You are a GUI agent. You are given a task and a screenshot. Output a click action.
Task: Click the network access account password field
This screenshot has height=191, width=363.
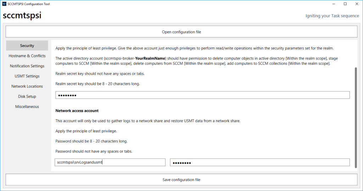coord(259,162)
